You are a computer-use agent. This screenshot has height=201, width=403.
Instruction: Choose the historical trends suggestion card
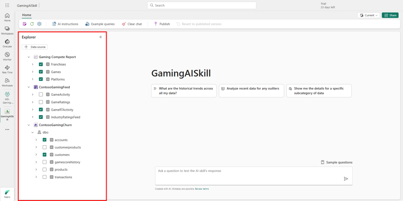click(184, 91)
